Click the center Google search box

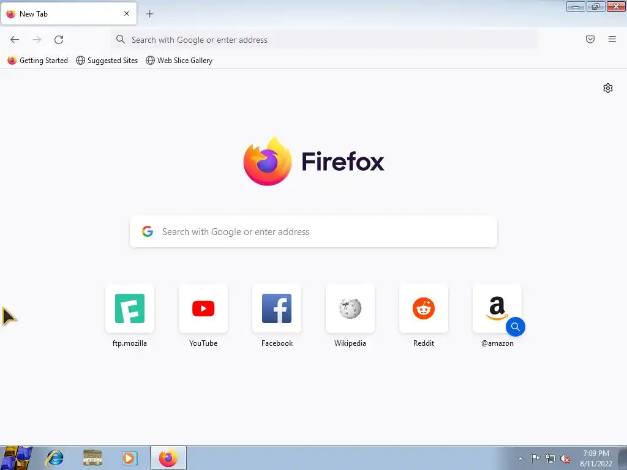[313, 232]
